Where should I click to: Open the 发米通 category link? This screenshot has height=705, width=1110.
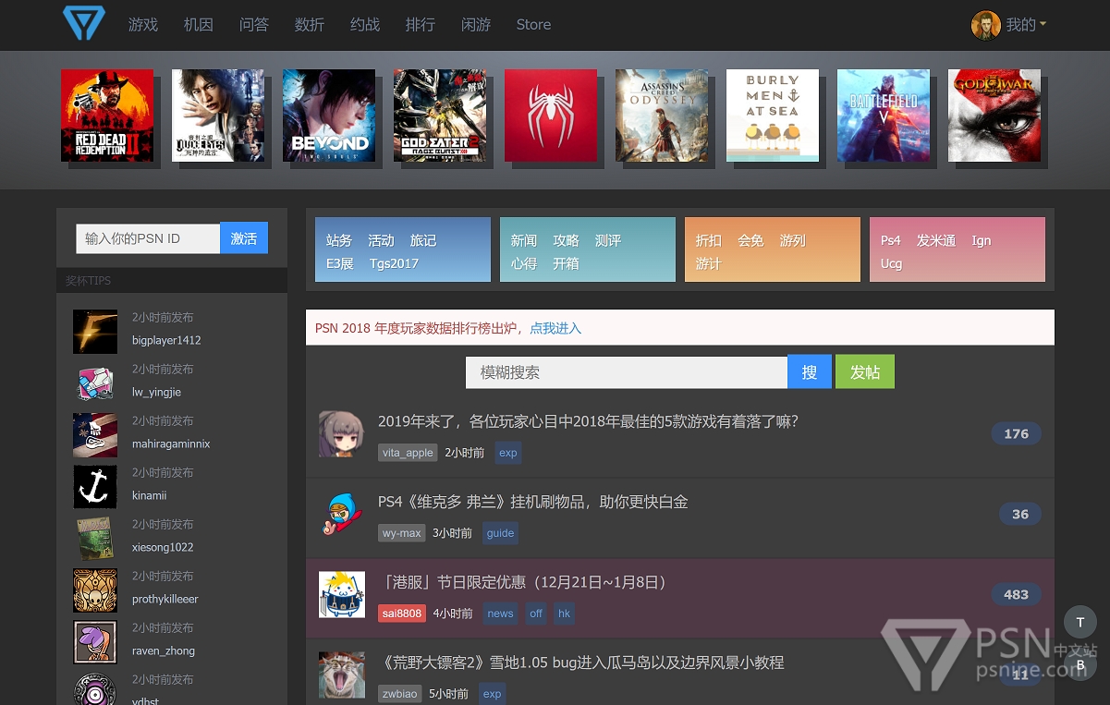pyautogui.click(x=936, y=240)
